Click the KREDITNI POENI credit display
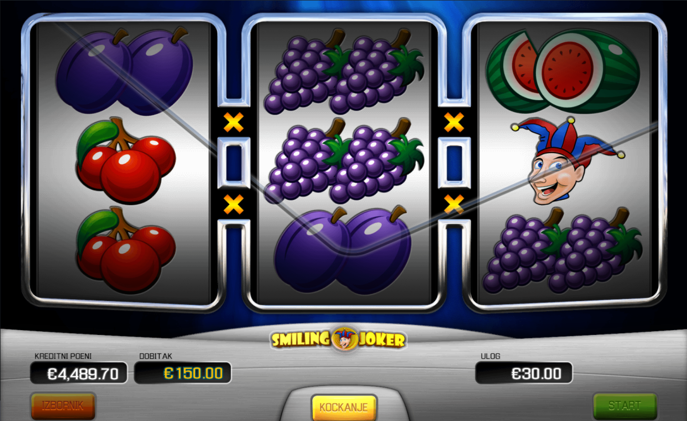The height and width of the screenshot is (421, 687). (x=79, y=373)
